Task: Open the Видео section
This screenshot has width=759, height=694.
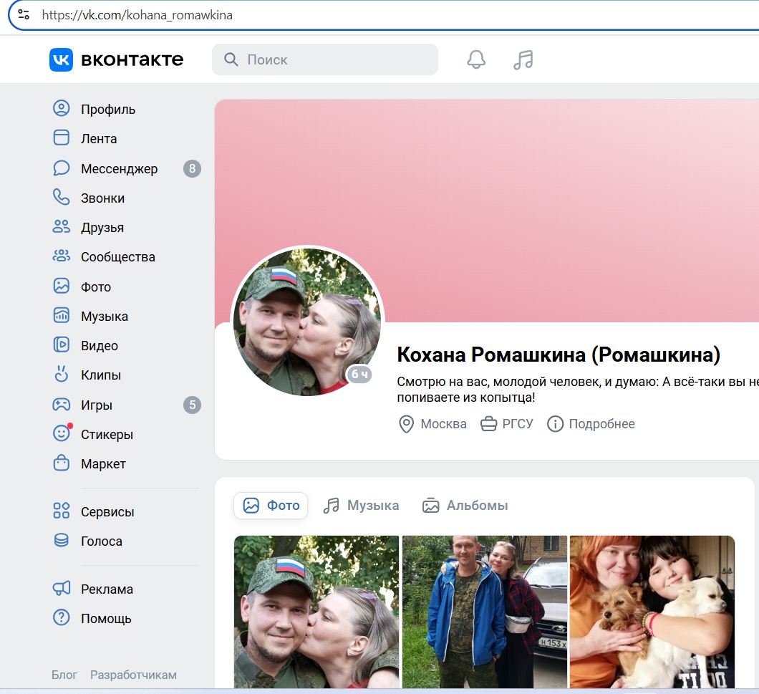Action: click(x=100, y=344)
